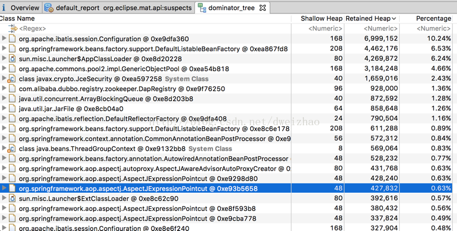Expand class ThreadGroupContext @ 0xe9132bb8 node
457x231 pixels.
(4, 148)
